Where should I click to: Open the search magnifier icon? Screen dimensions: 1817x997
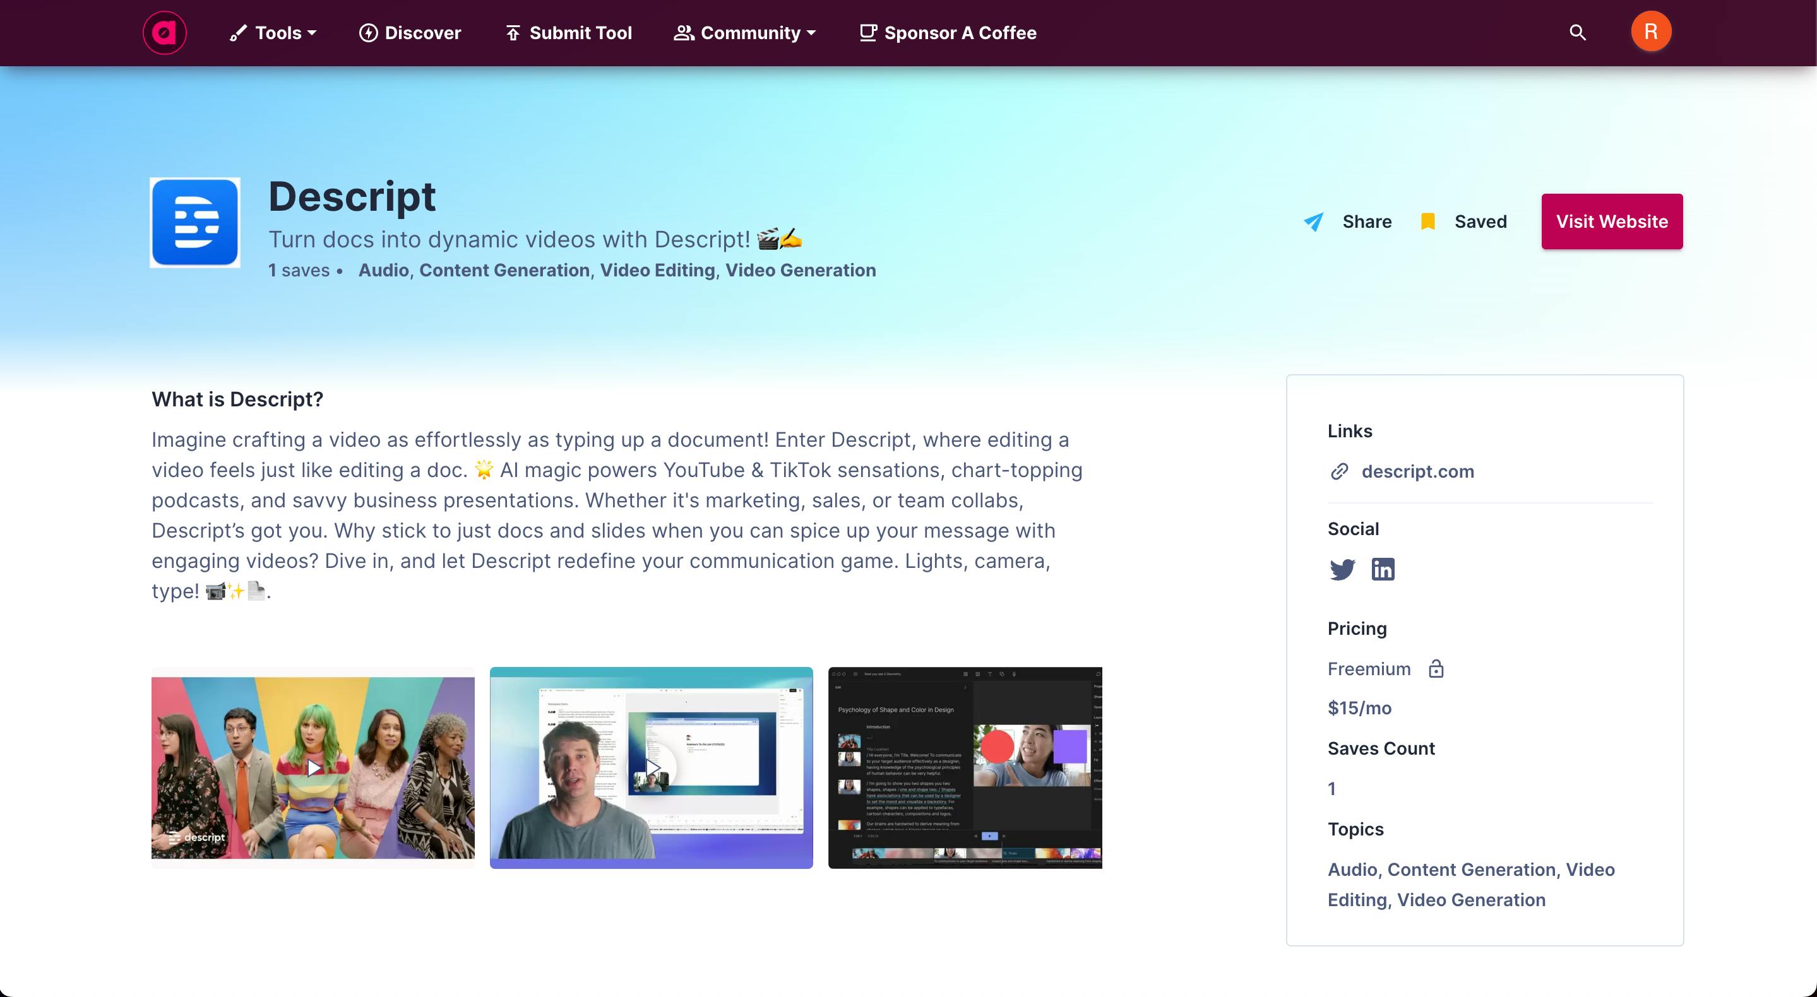pyautogui.click(x=1578, y=32)
